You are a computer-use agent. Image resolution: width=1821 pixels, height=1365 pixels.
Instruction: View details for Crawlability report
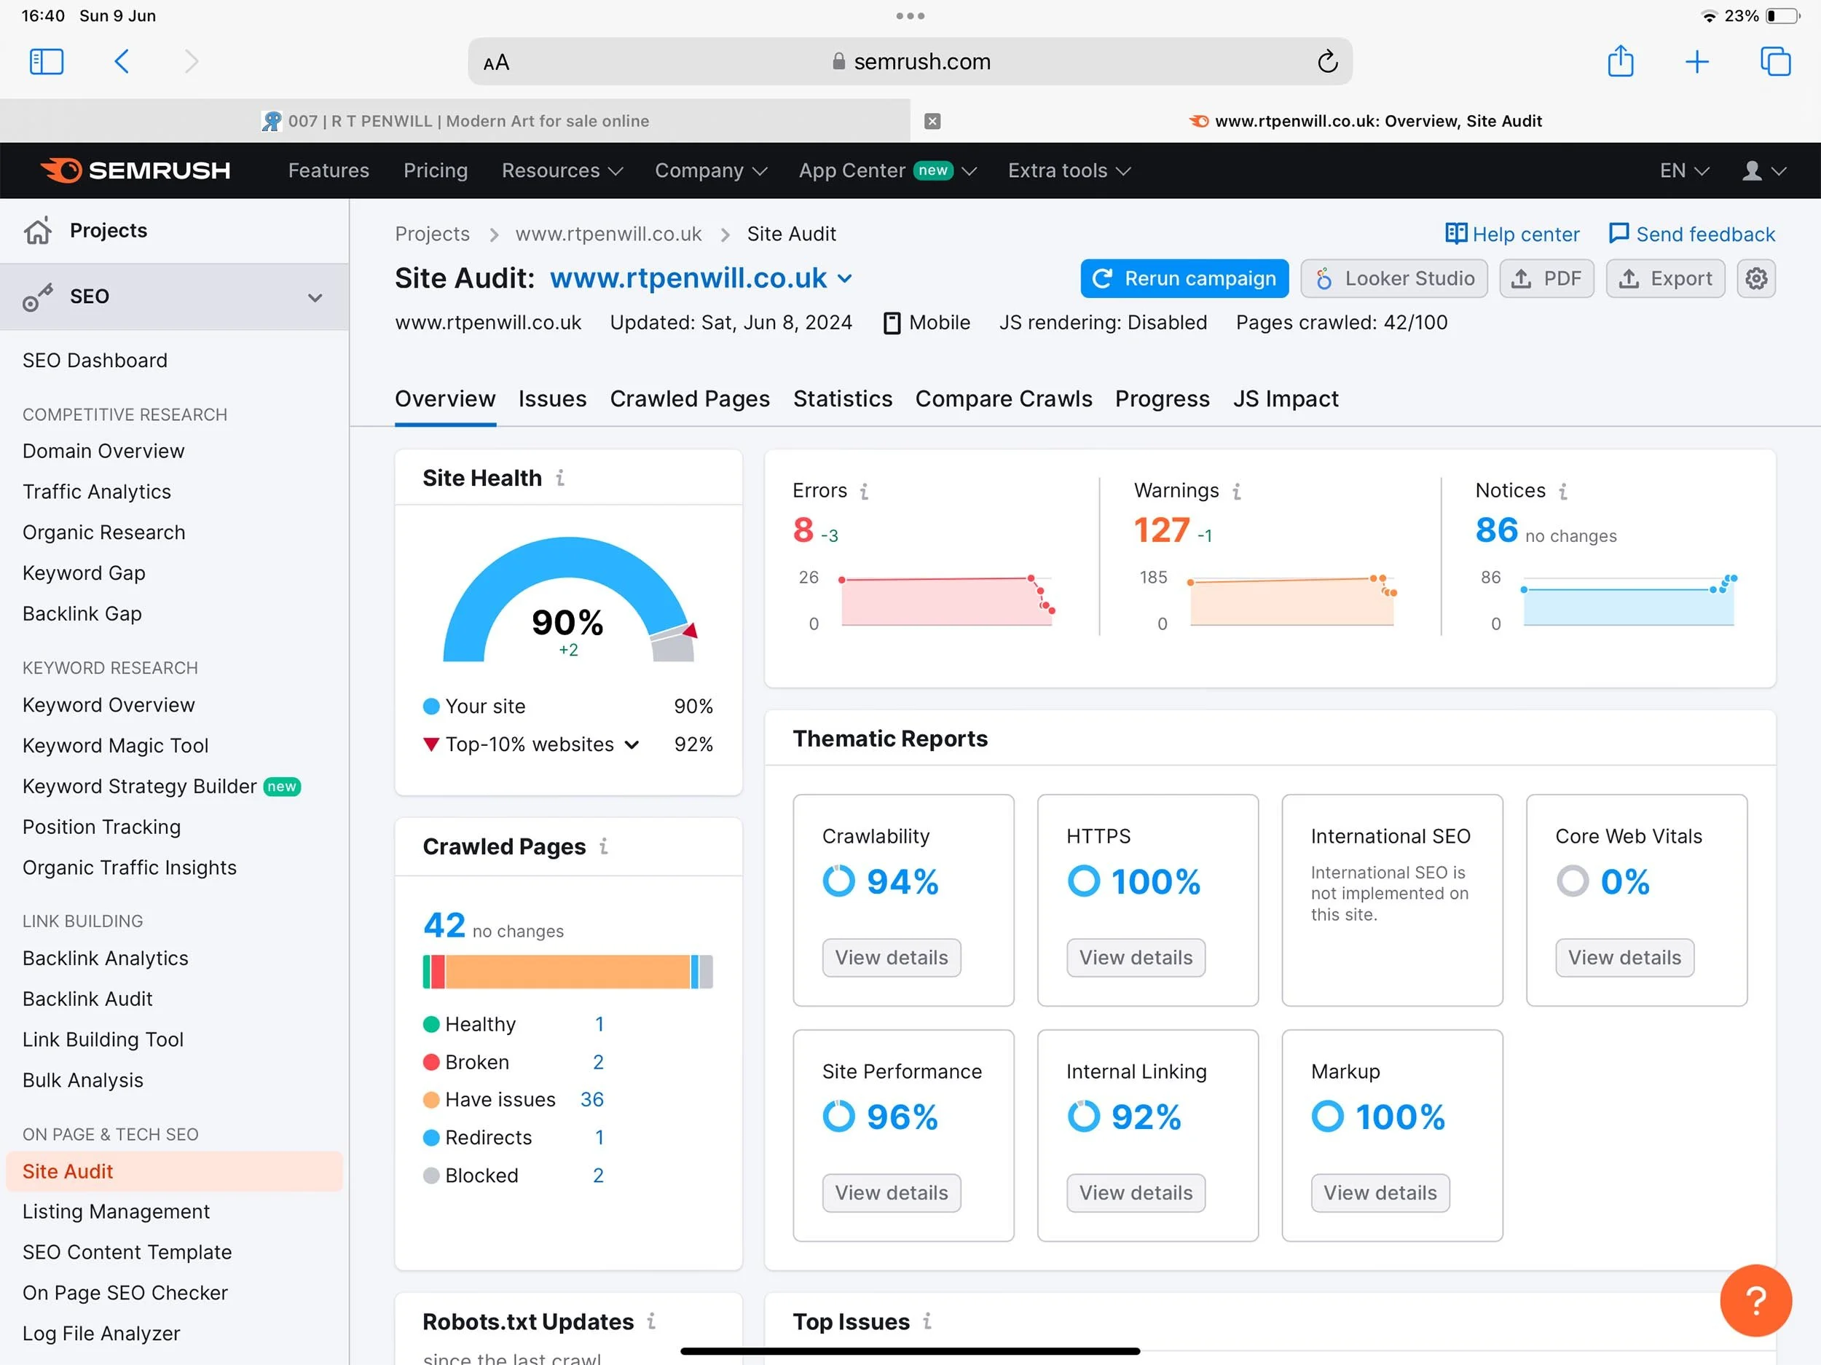(x=891, y=958)
